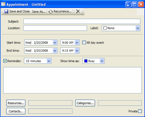The image size is (145, 117).
Task: Click the Resources... button
Action: (16, 103)
